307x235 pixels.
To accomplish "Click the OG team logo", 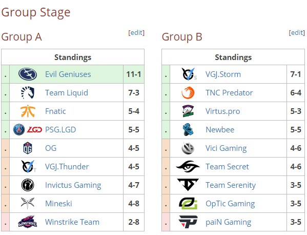I will 28,148.
